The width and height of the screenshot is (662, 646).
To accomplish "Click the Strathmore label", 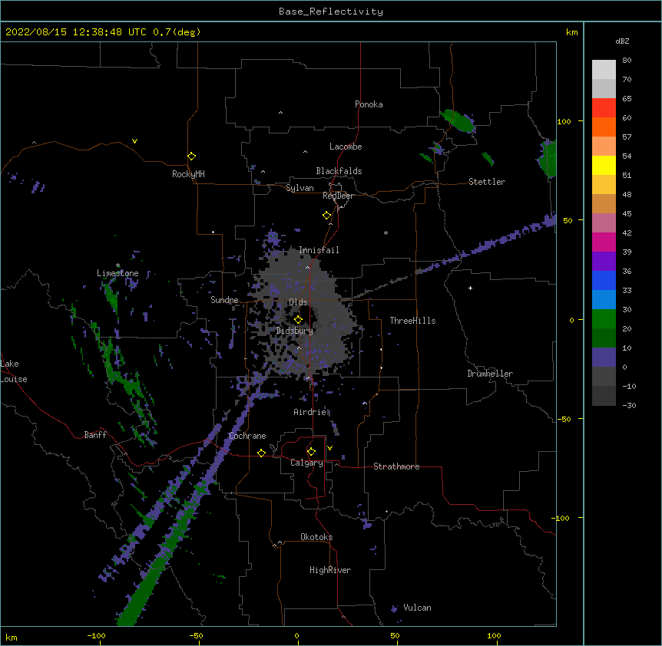I will [x=396, y=466].
